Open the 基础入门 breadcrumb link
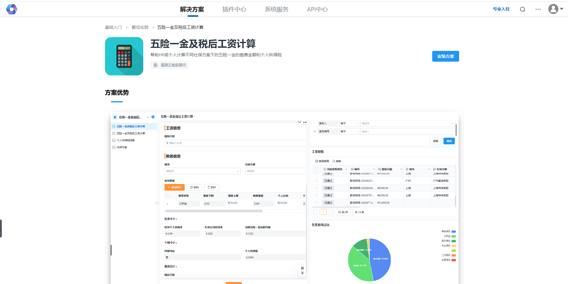This screenshot has height=284, width=568. click(x=113, y=27)
